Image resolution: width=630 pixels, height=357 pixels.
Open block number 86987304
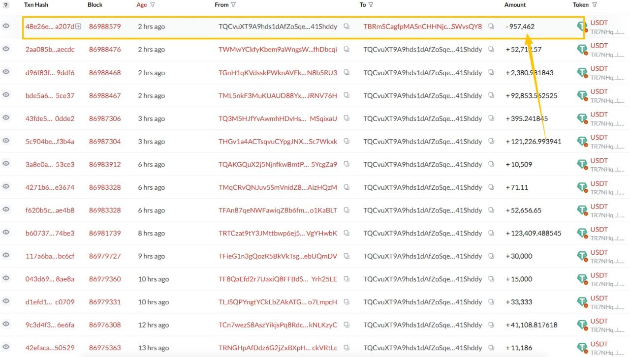tap(105, 141)
